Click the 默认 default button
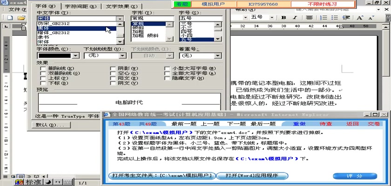The height and width of the screenshot is (186, 391). point(51,125)
